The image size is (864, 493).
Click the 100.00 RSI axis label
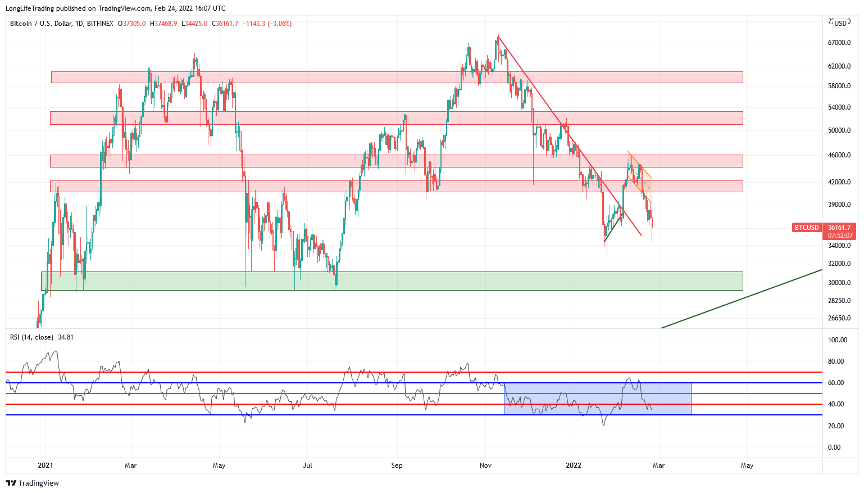(837, 340)
